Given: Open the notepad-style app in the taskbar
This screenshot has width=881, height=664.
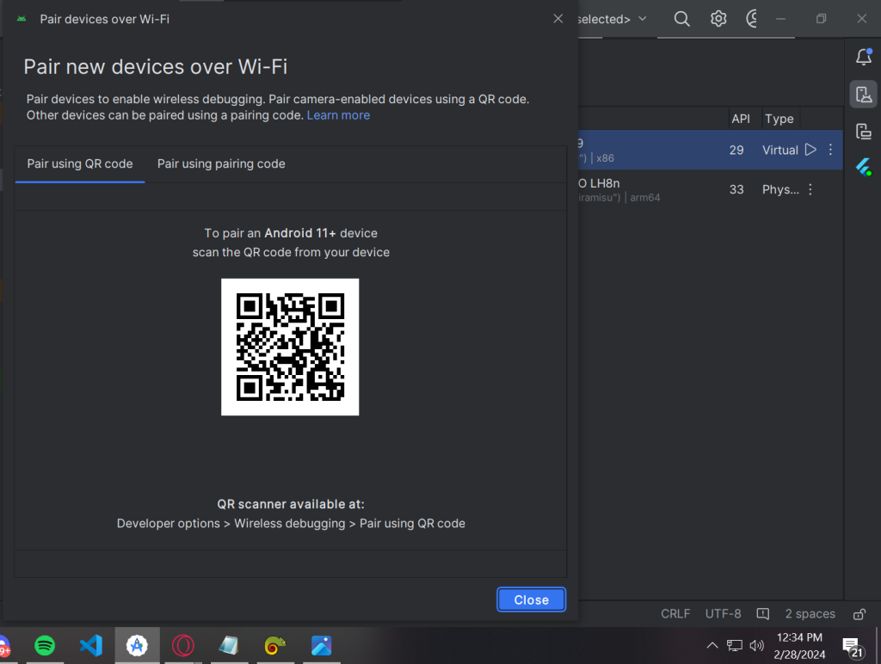Looking at the screenshot, I should (229, 645).
